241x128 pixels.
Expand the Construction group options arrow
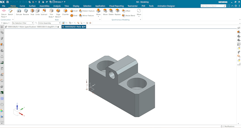tap(13, 20)
